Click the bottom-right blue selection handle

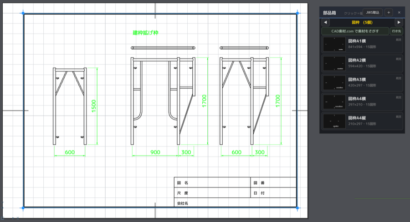tap(297, 208)
